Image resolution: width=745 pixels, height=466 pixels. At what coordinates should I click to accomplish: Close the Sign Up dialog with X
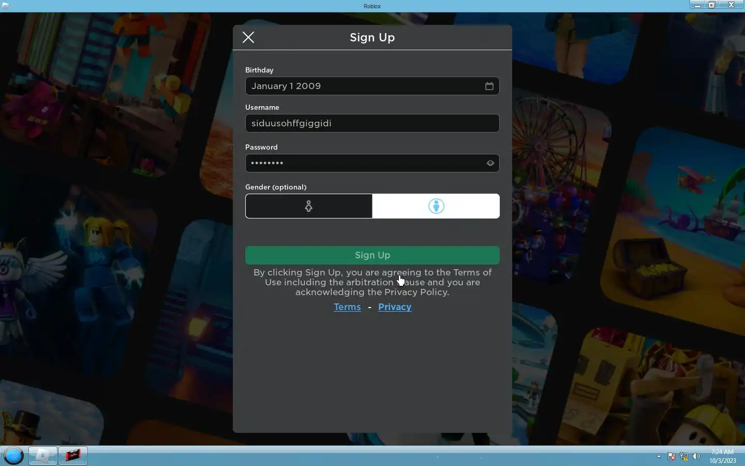pos(248,37)
